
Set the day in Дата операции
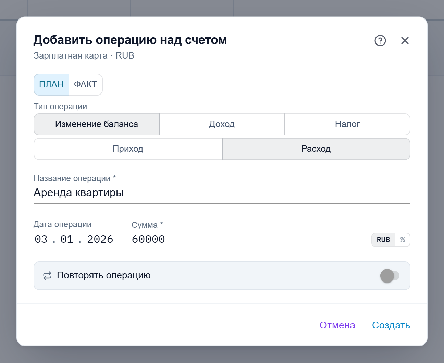tap(41, 239)
